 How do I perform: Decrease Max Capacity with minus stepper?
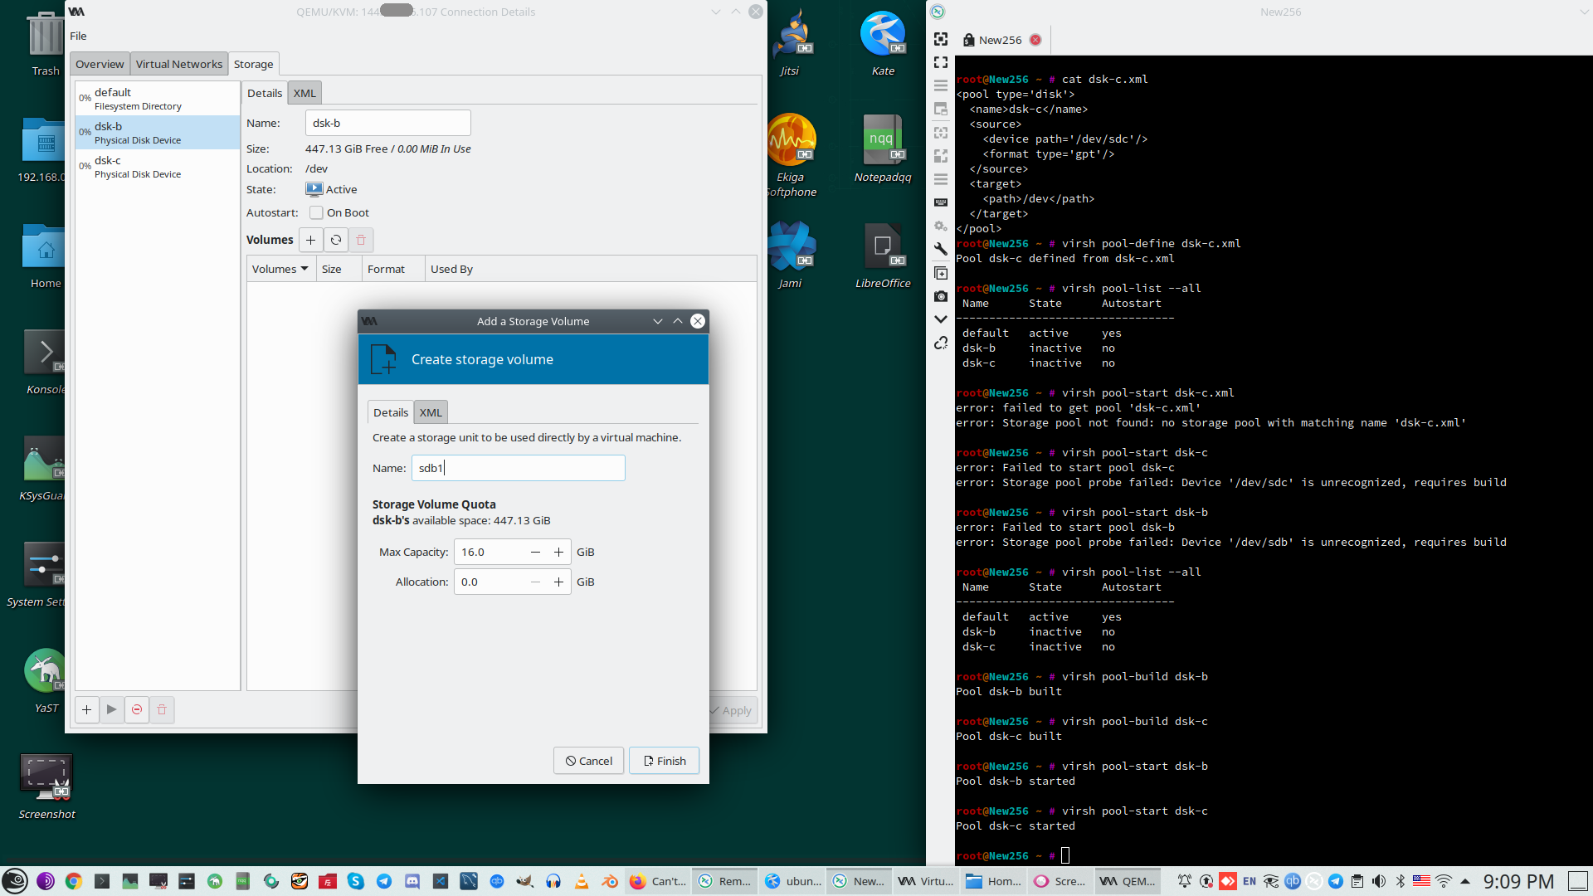point(535,552)
